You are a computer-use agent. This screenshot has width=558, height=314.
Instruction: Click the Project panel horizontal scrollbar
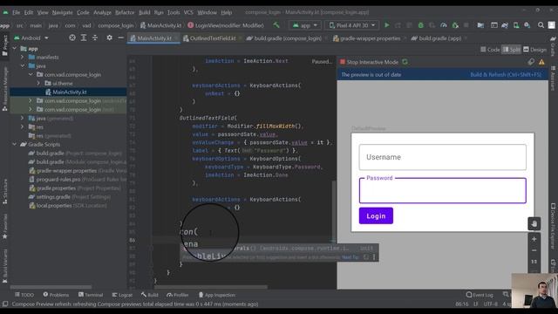coord(51,287)
